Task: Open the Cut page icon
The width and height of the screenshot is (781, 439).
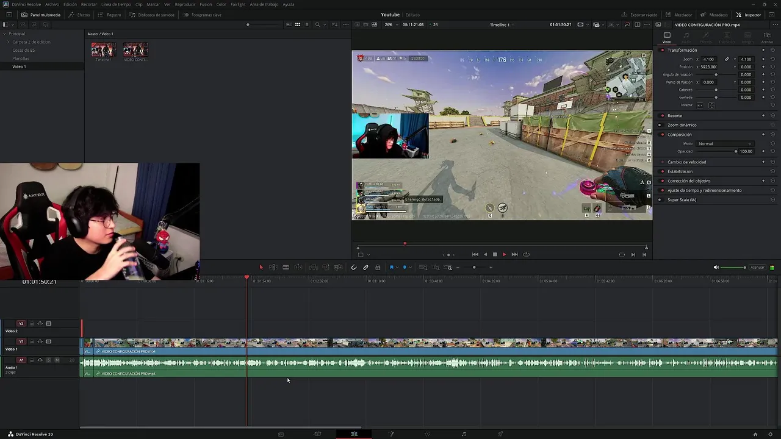Action: pos(317,434)
